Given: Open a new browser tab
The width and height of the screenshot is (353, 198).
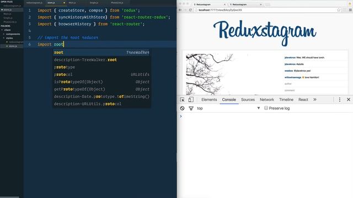Looking at the screenshot, I should click(x=268, y=4).
